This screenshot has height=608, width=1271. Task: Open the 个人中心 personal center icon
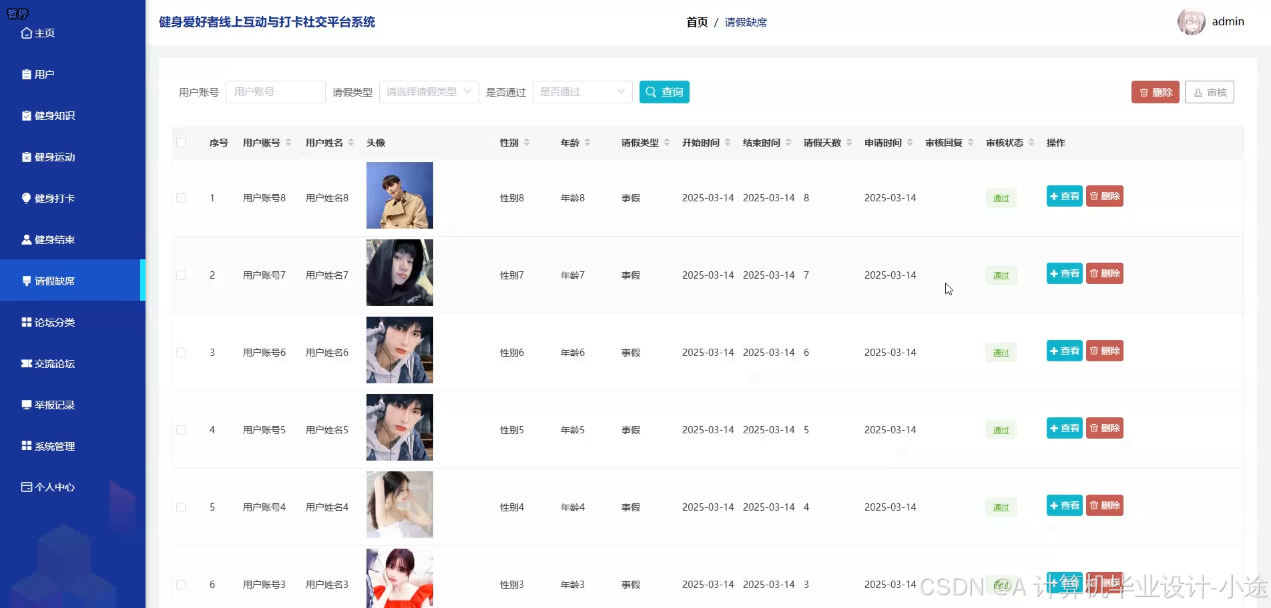[x=25, y=487]
